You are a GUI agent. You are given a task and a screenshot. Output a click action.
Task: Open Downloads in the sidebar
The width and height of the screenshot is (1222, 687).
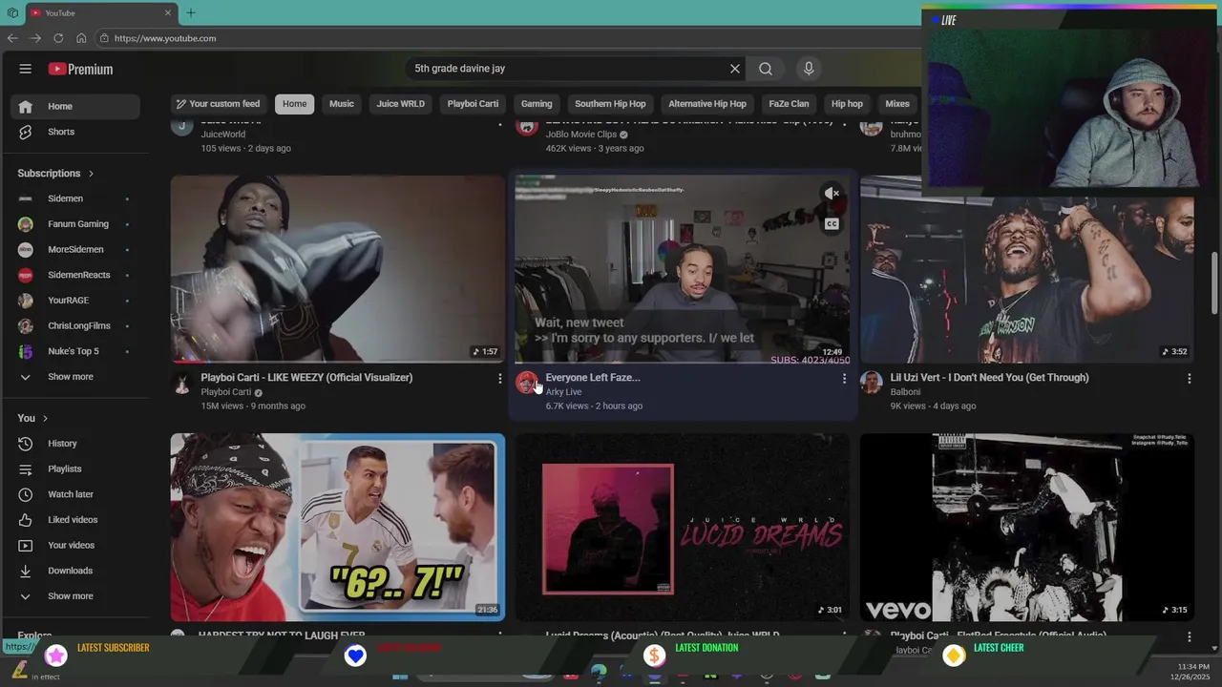point(75,571)
